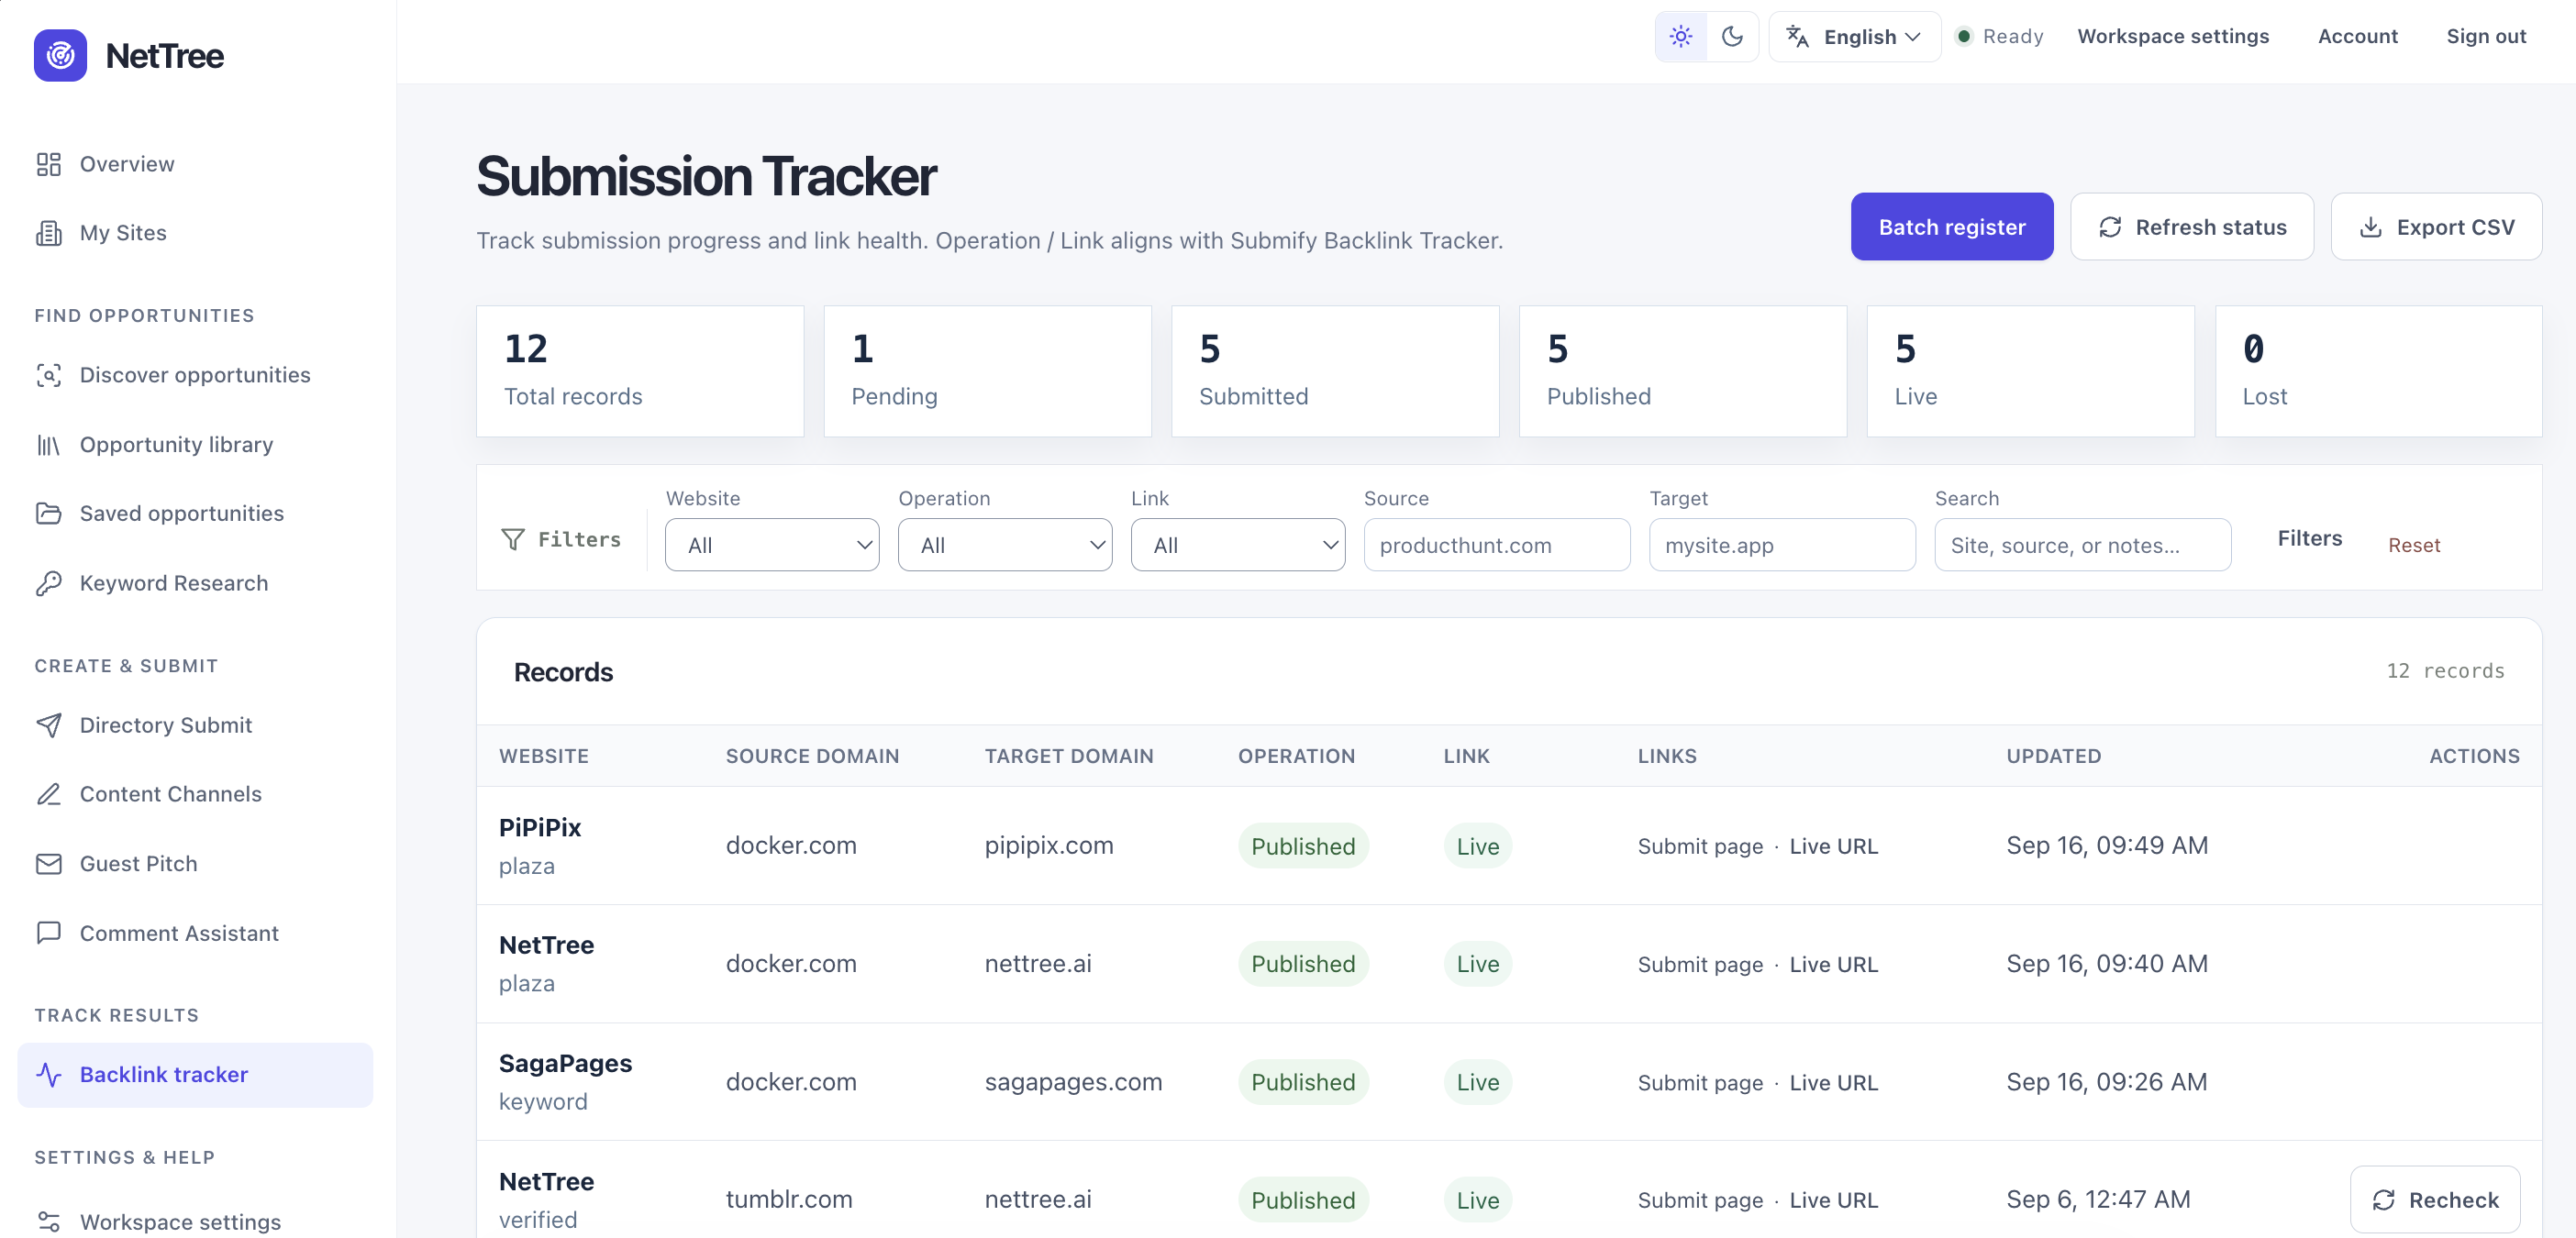The height and width of the screenshot is (1238, 2576).
Task: Open Submit page link for PiPiPix row
Action: click(1699, 846)
